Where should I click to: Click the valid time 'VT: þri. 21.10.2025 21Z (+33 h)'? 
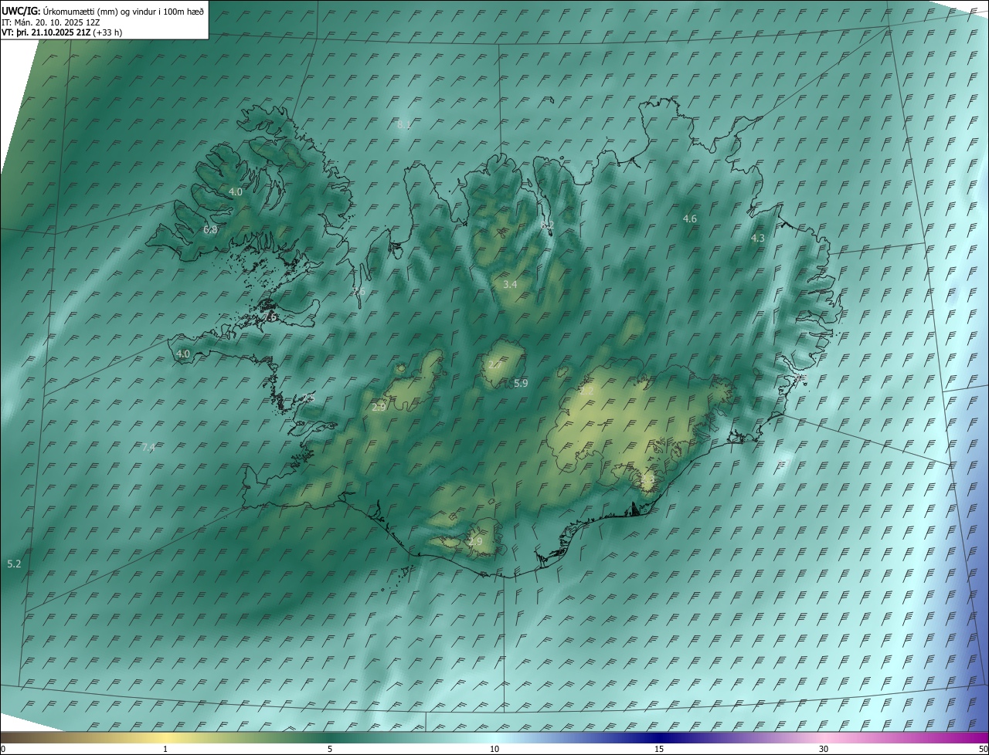click(x=62, y=32)
